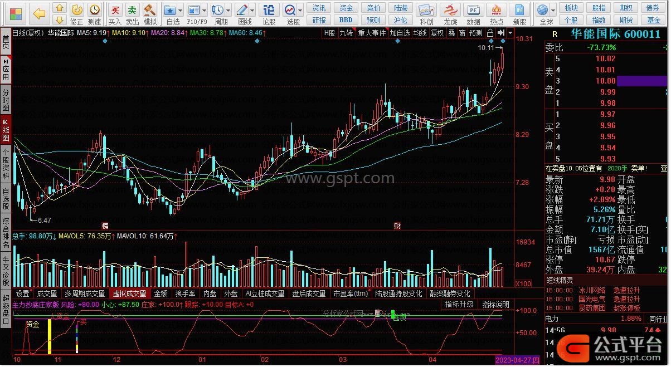This screenshot has height=367, width=671.
Task: Toggle the padlock icon on chart header
Action: pos(490,33)
